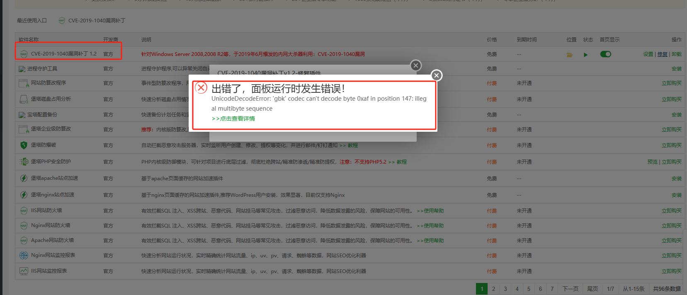
Task: Click the 宝塔配置备份 icon
Action: point(22,115)
